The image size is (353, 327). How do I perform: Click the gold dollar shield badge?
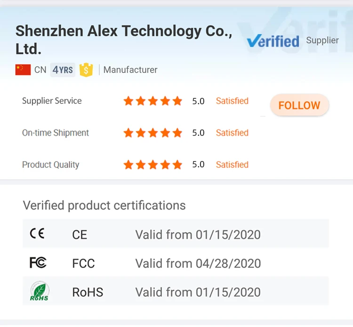point(86,70)
